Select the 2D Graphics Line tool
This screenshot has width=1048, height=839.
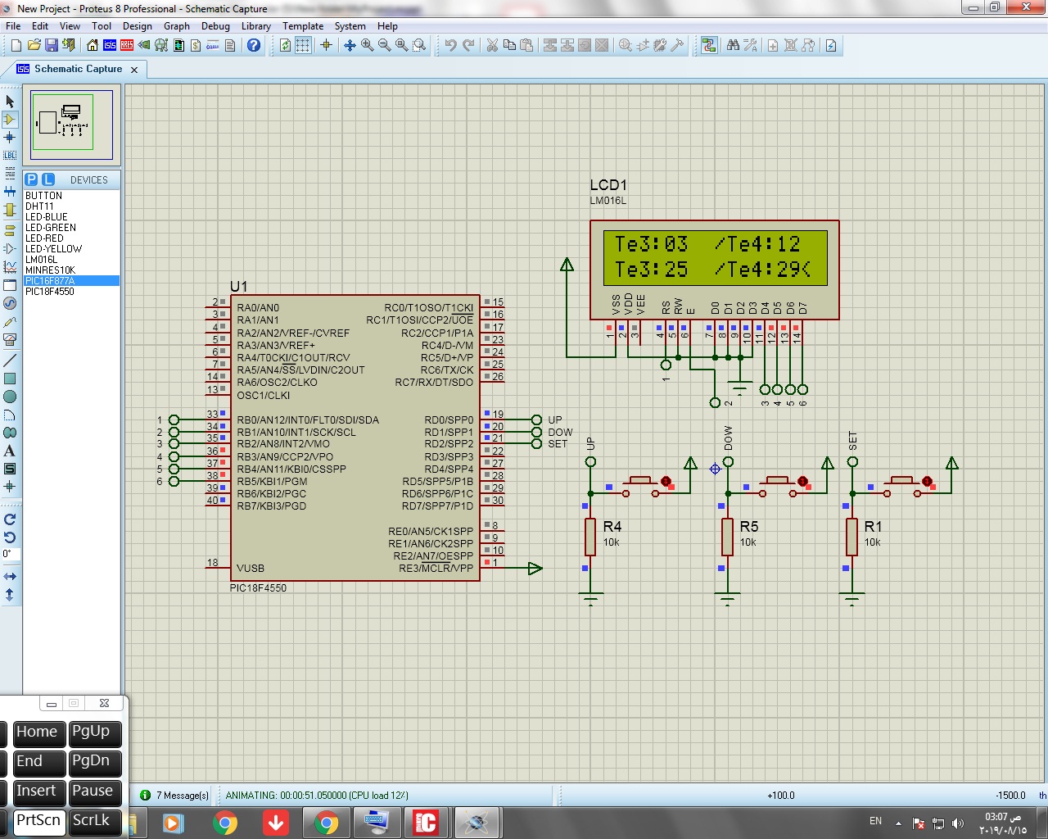coord(10,361)
